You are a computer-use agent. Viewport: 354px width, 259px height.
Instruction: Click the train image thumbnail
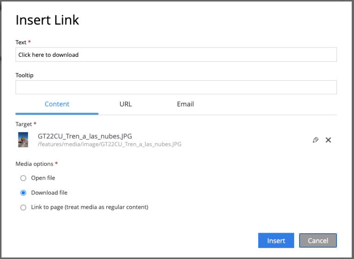click(23, 139)
